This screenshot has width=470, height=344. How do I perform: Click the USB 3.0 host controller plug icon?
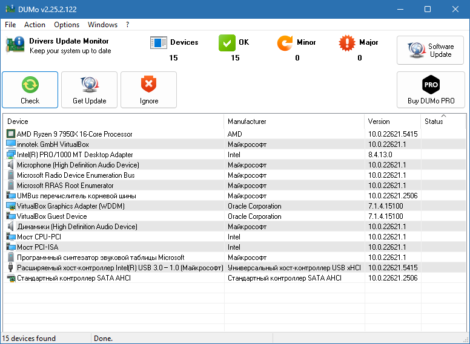(x=11, y=267)
